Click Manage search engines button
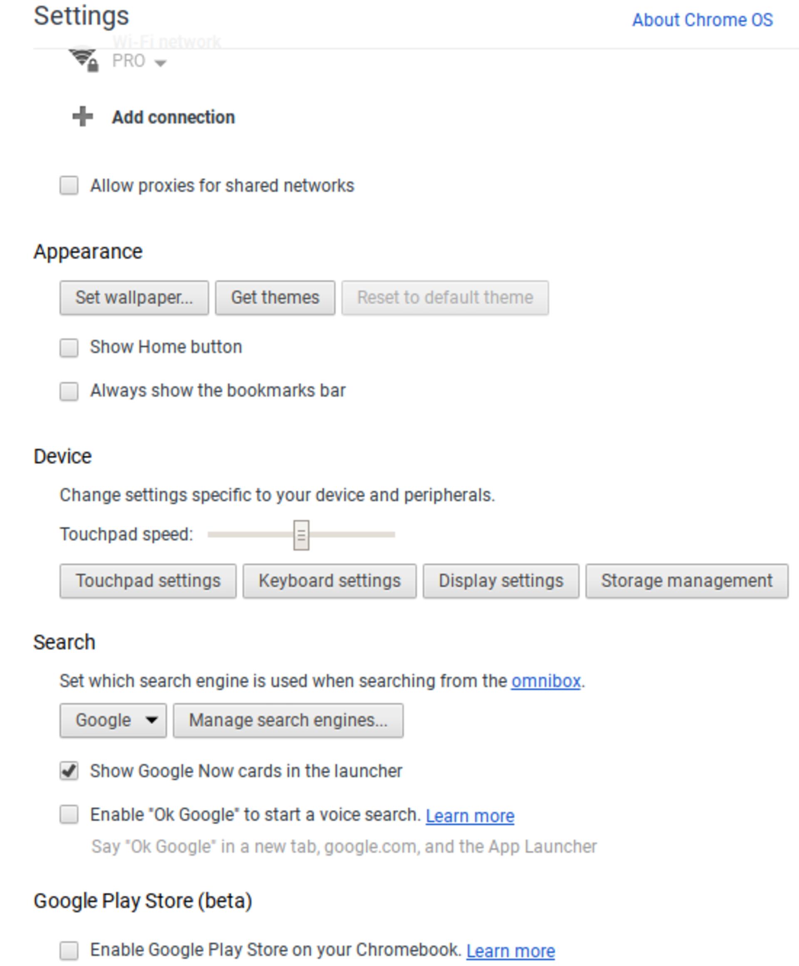 coord(288,720)
